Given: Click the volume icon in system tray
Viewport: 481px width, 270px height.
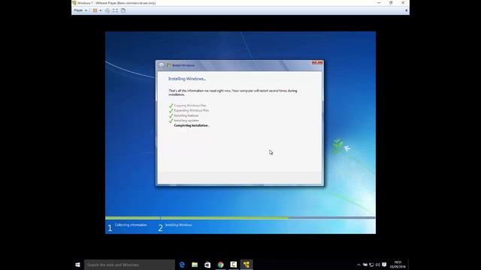Looking at the screenshot, I should click(378, 265).
